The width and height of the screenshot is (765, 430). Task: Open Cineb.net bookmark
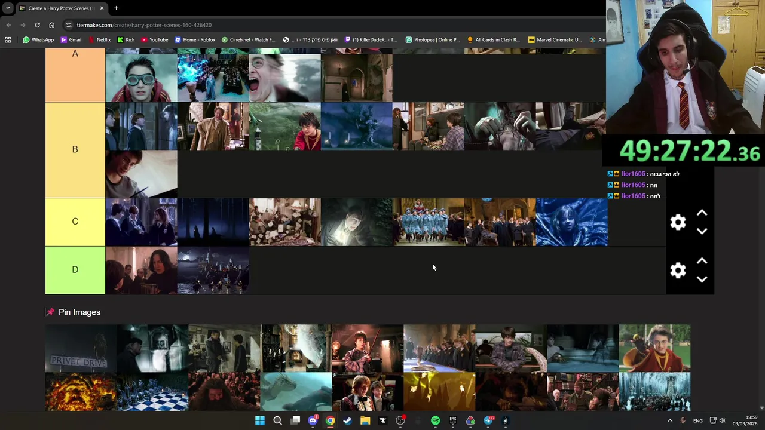click(249, 40)
